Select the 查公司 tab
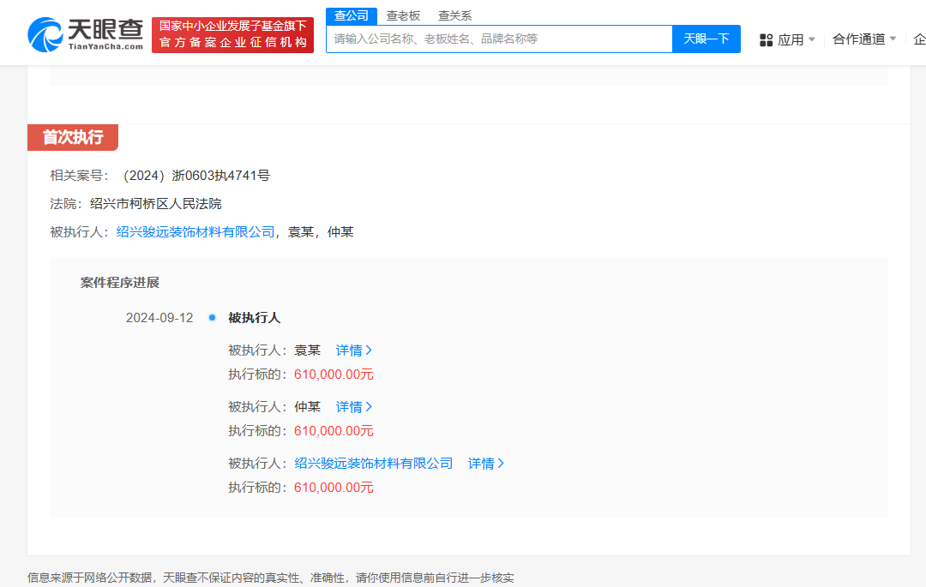This screenshot has width=926, height=587. (350, 15)
